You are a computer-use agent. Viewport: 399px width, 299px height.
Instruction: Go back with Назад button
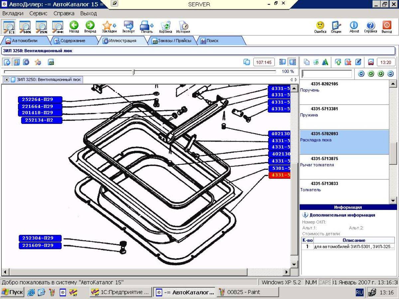coord(74,27)
